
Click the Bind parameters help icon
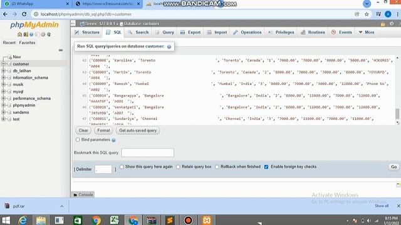[113, 140]
